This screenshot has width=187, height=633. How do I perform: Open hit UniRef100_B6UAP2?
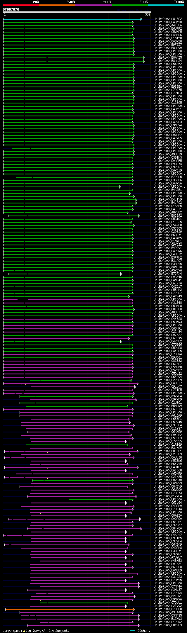(x=168, y=29)
